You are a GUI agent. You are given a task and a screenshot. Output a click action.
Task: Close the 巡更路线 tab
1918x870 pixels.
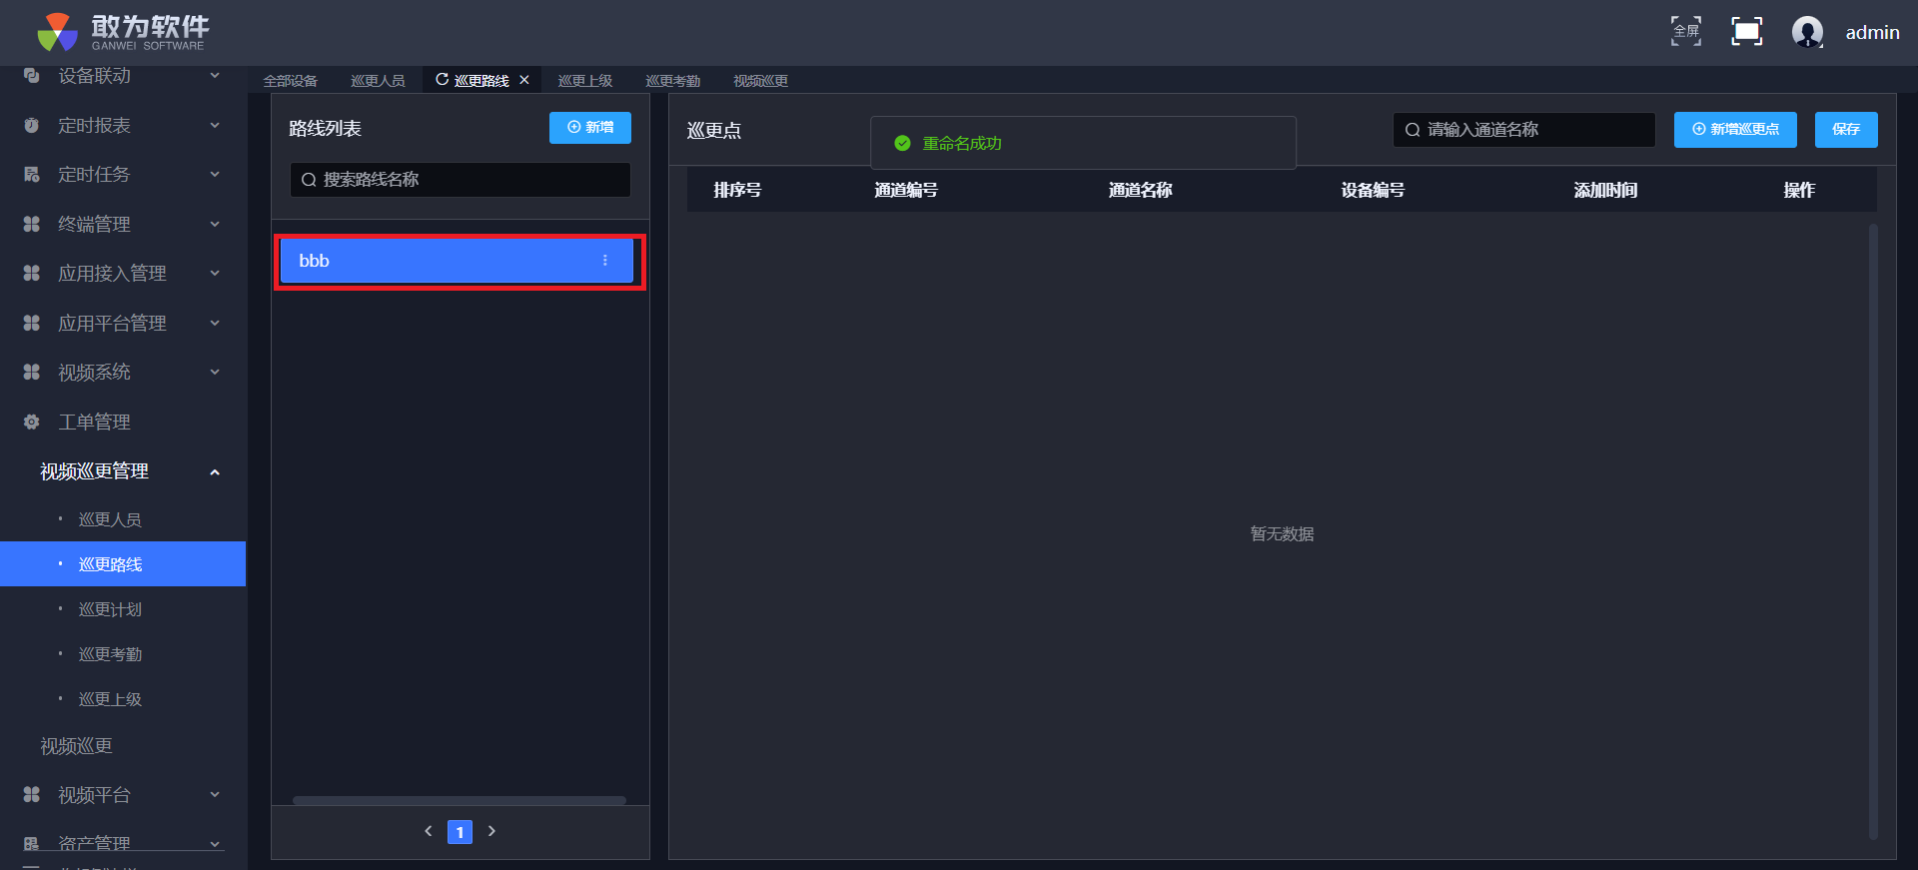[x=523, y=80]
